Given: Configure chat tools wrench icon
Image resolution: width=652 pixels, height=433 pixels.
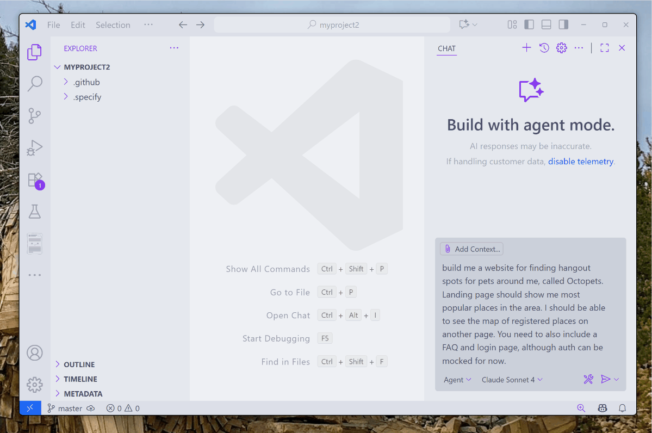Looking at the screenshot, I should click(588, 380).
